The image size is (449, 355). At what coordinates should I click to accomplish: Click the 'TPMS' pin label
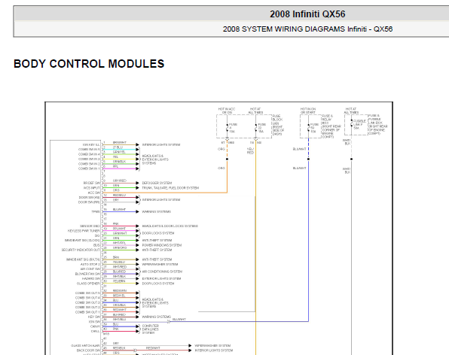pos(96,212)
